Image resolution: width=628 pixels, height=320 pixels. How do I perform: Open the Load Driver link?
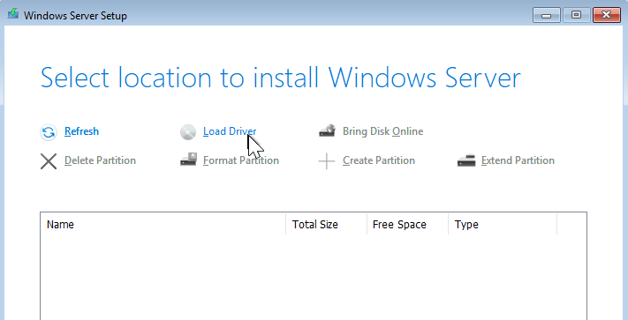pos(230,131)
